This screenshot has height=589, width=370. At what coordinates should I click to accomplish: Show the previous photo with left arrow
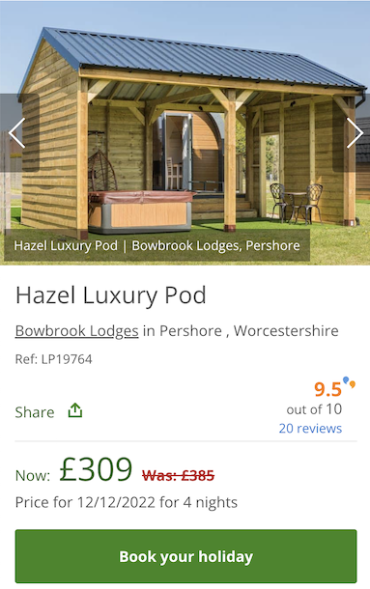(x=17, y=133)
